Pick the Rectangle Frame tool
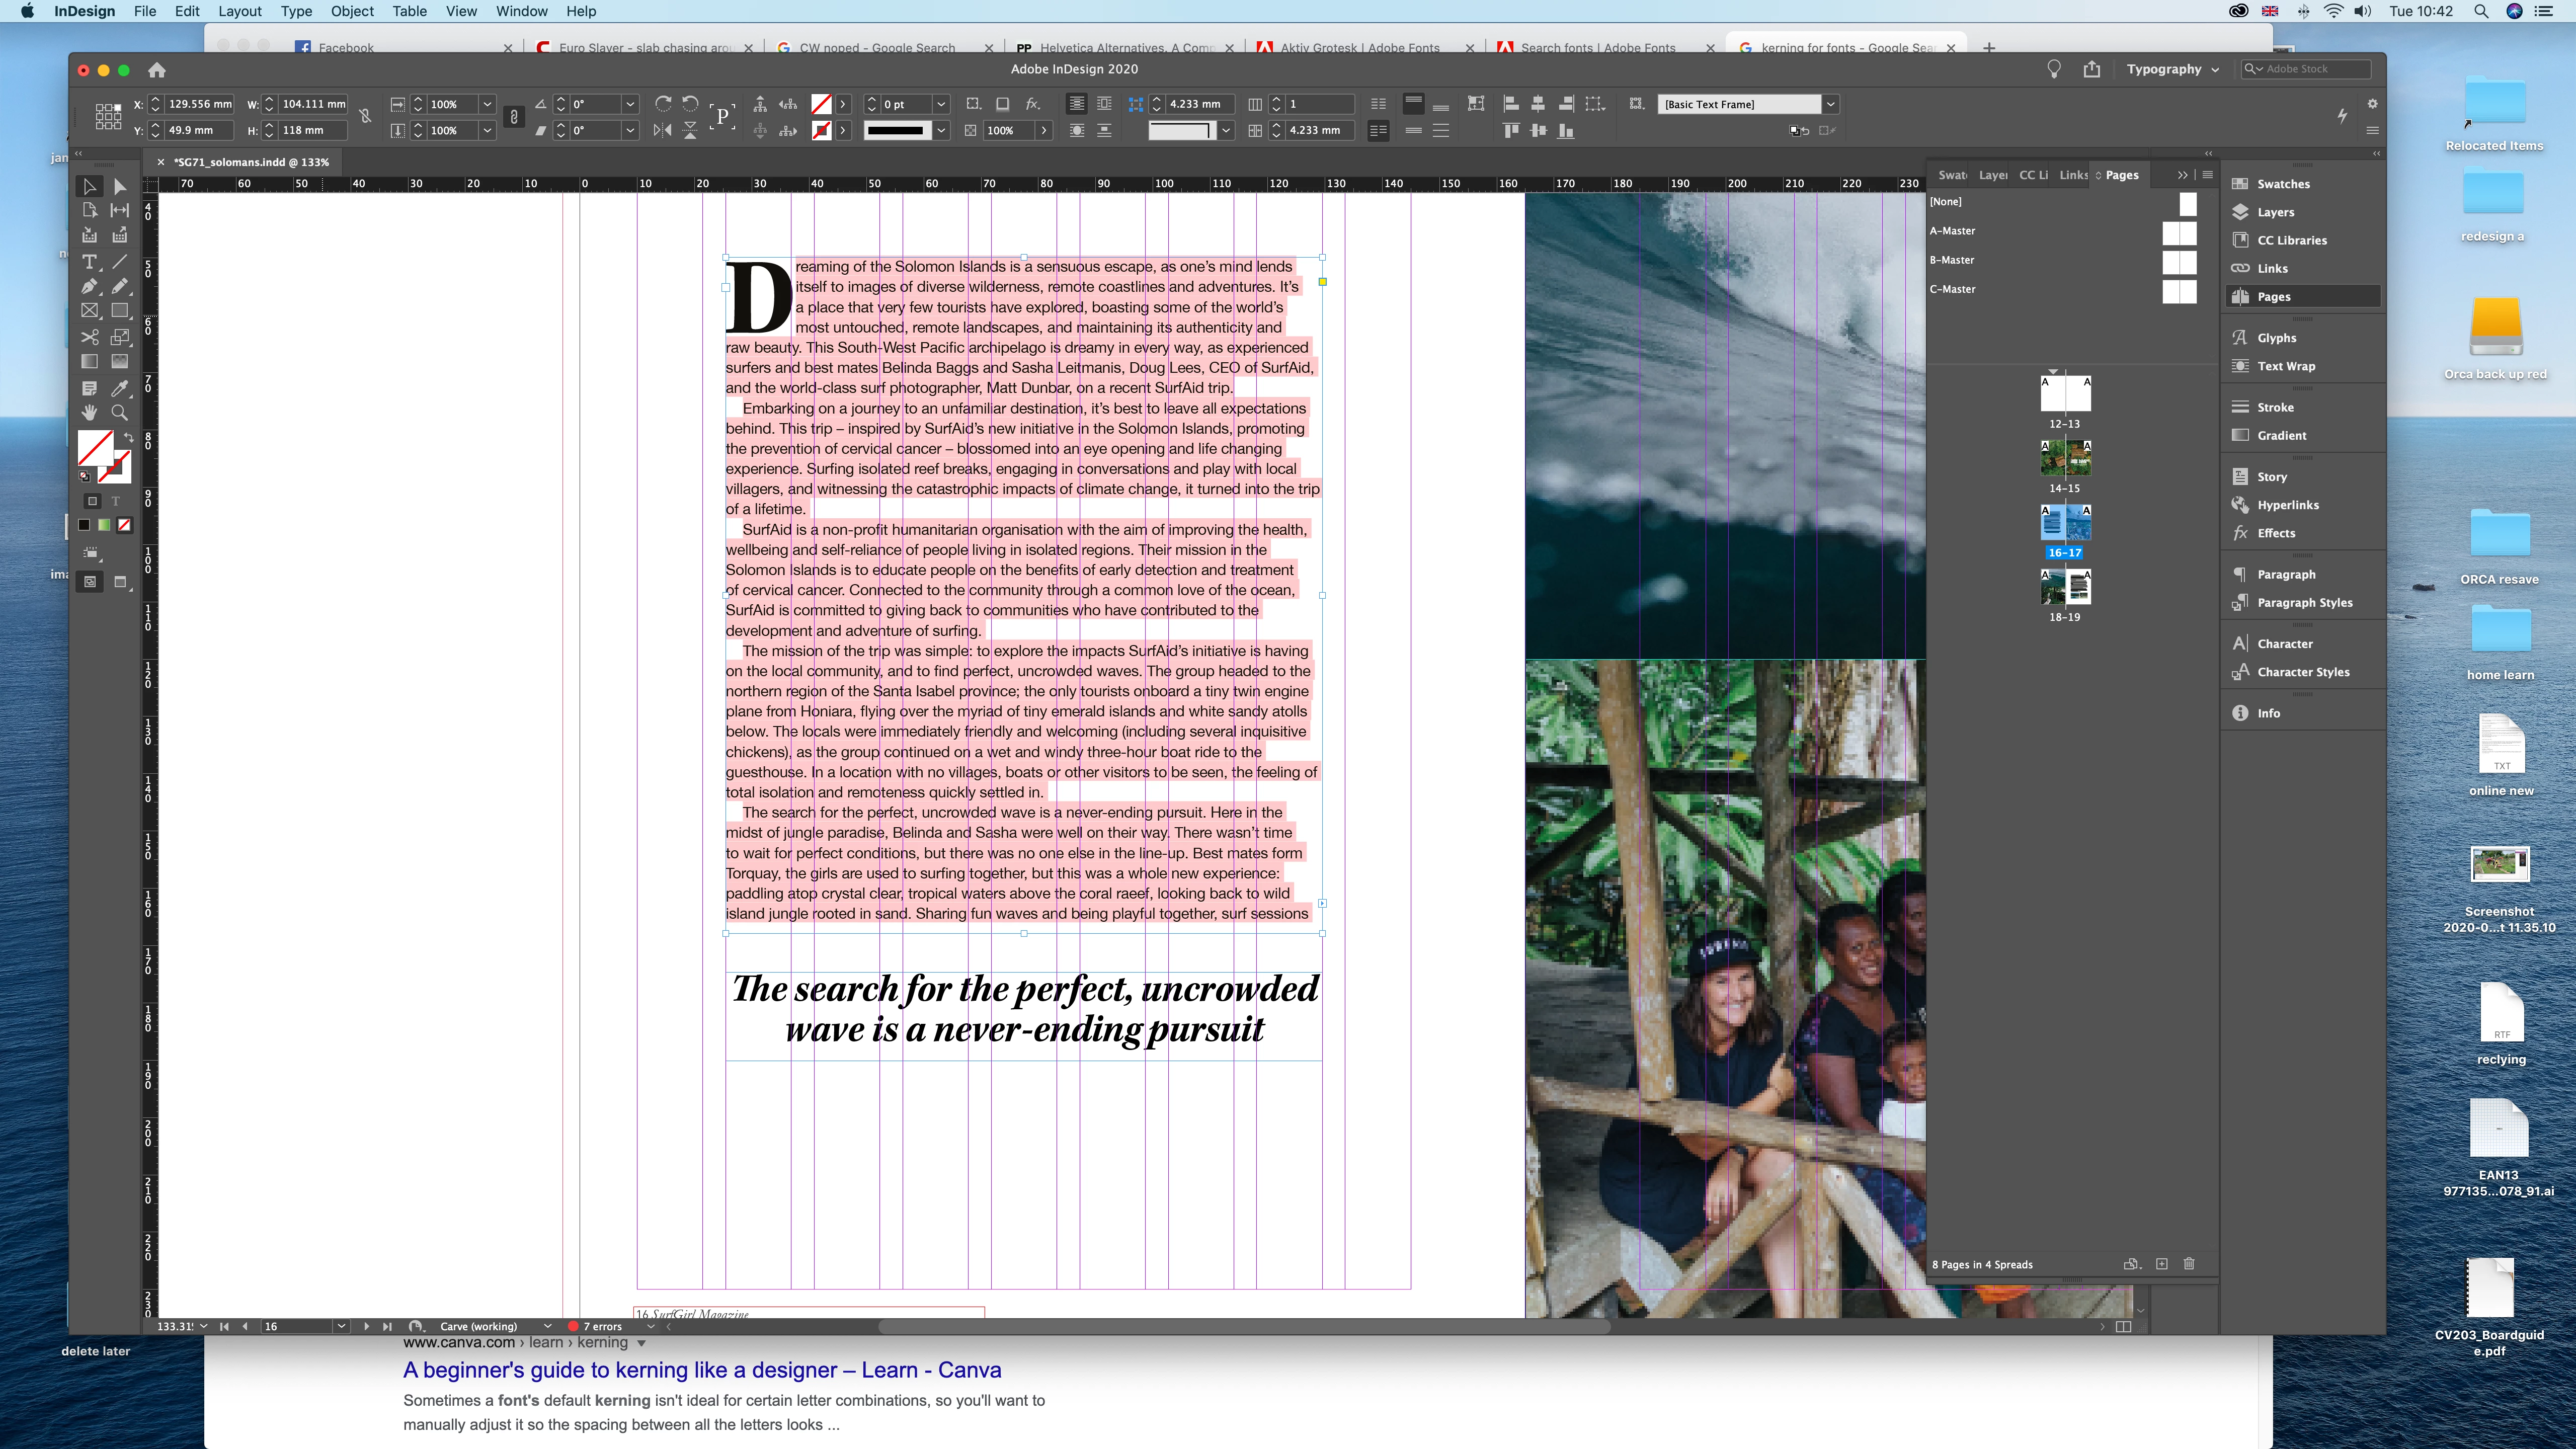The width and height of the screenshot is (2576, 1449). 89,311
